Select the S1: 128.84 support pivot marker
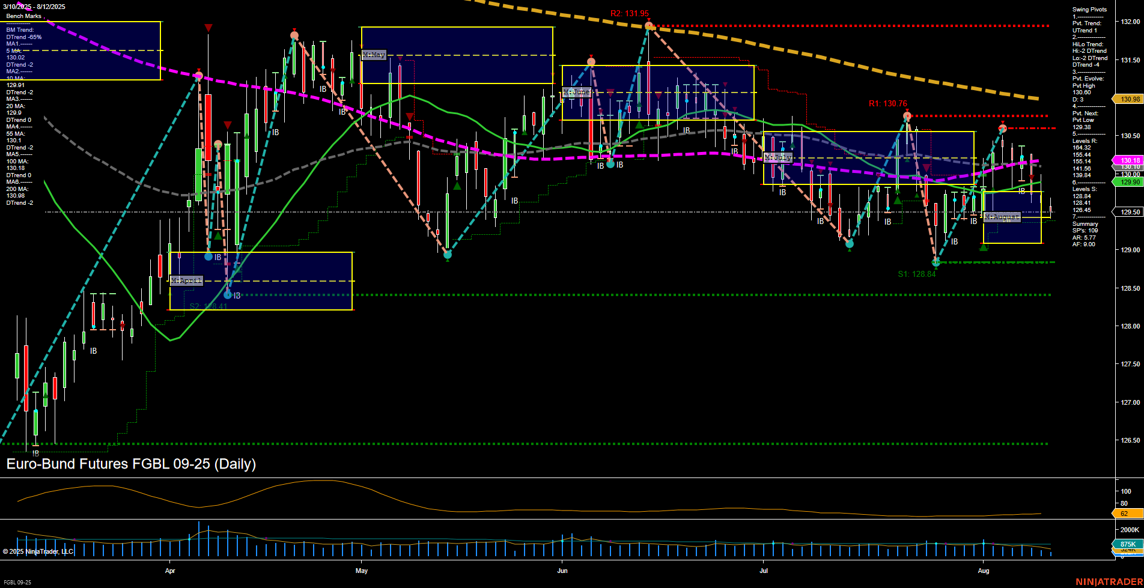 click(916, 273)
